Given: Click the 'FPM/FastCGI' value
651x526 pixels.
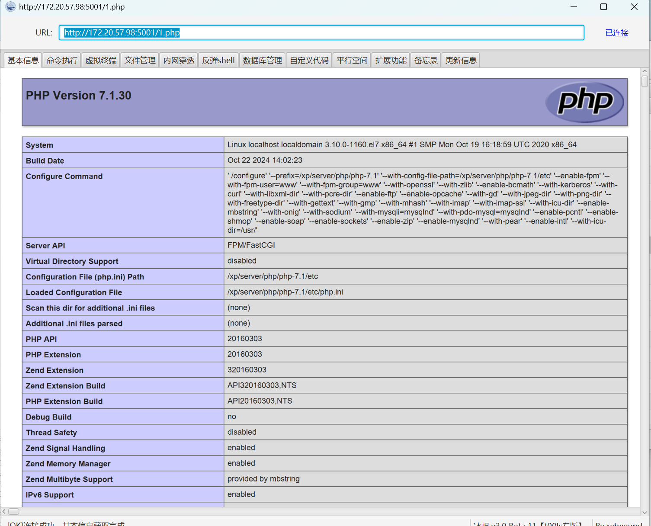Looking at the screenshot, I should [x=251, y=245].
